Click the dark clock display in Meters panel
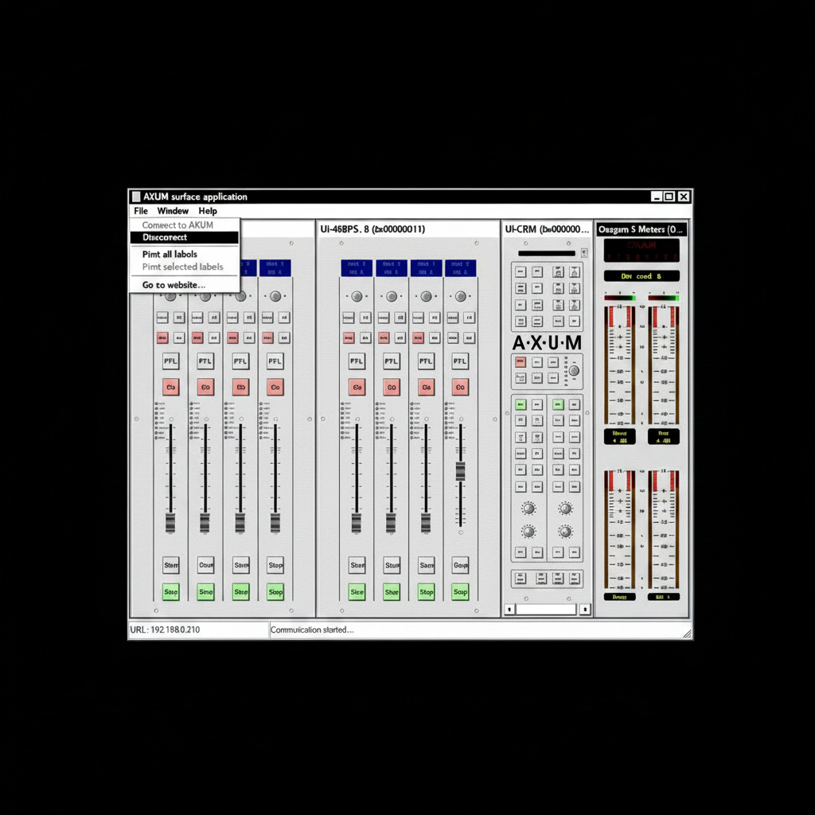 641,250
